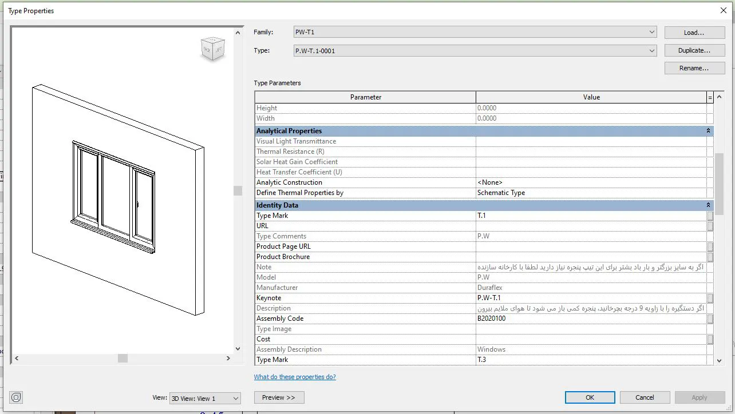
Task: Click associate parameter button for URL row
Action: click(x=710, y=226)
